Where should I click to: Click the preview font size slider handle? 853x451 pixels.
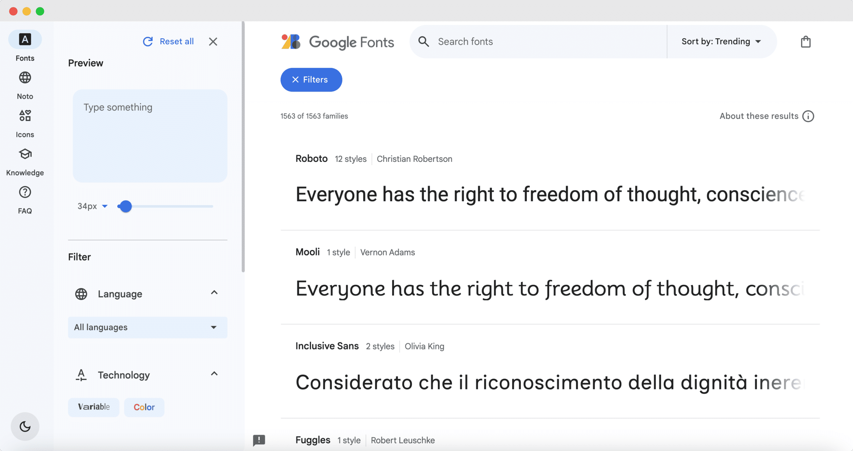click(125, 207)
